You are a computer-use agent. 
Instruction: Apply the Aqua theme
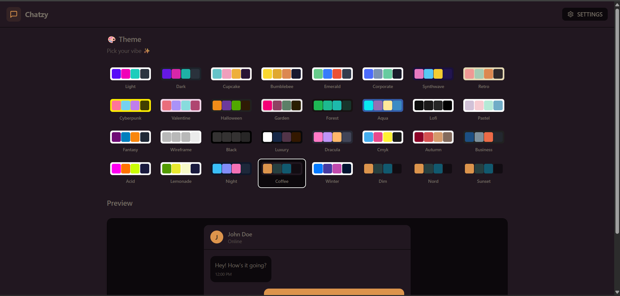point(383,110)
